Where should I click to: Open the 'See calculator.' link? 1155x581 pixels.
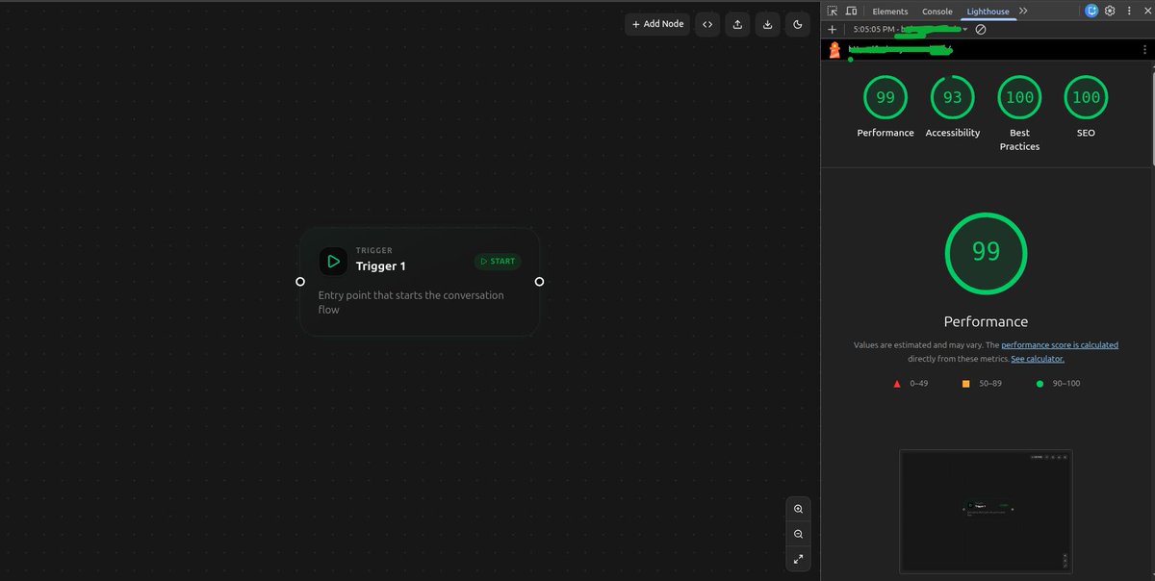1038,359
